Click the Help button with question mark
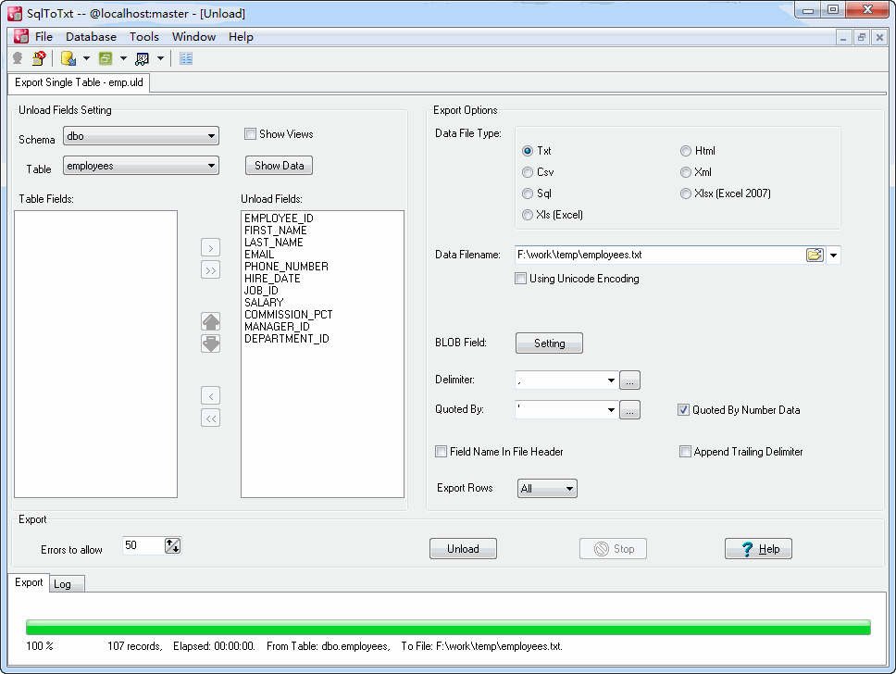 click(758, 549)
